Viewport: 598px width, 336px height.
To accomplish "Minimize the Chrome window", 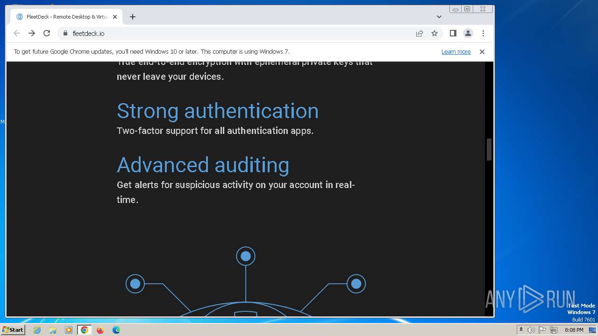I will [456, 9].
